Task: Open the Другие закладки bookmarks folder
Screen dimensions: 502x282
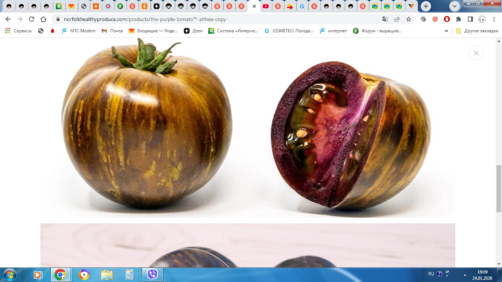Action: tap(477, 31)
